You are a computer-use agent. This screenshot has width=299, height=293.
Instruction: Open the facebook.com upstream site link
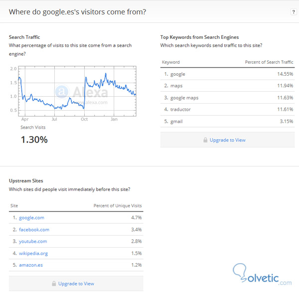pyautogui.click(x=34, y=229)
